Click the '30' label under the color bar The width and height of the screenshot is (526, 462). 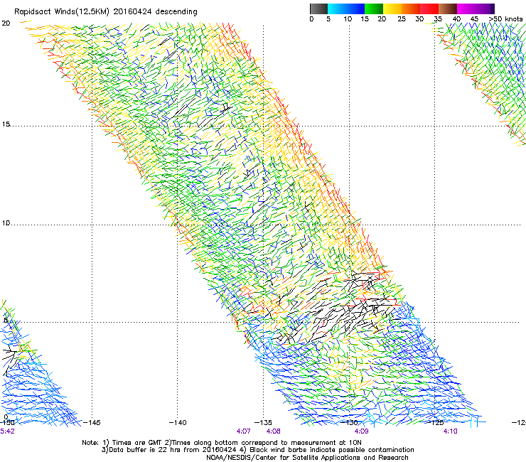pyautogui.click(x=419, y=19)
